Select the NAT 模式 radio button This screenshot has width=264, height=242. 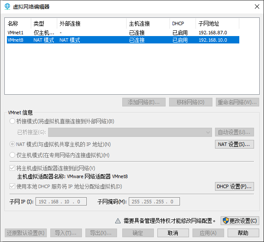(x=12, y=144)
